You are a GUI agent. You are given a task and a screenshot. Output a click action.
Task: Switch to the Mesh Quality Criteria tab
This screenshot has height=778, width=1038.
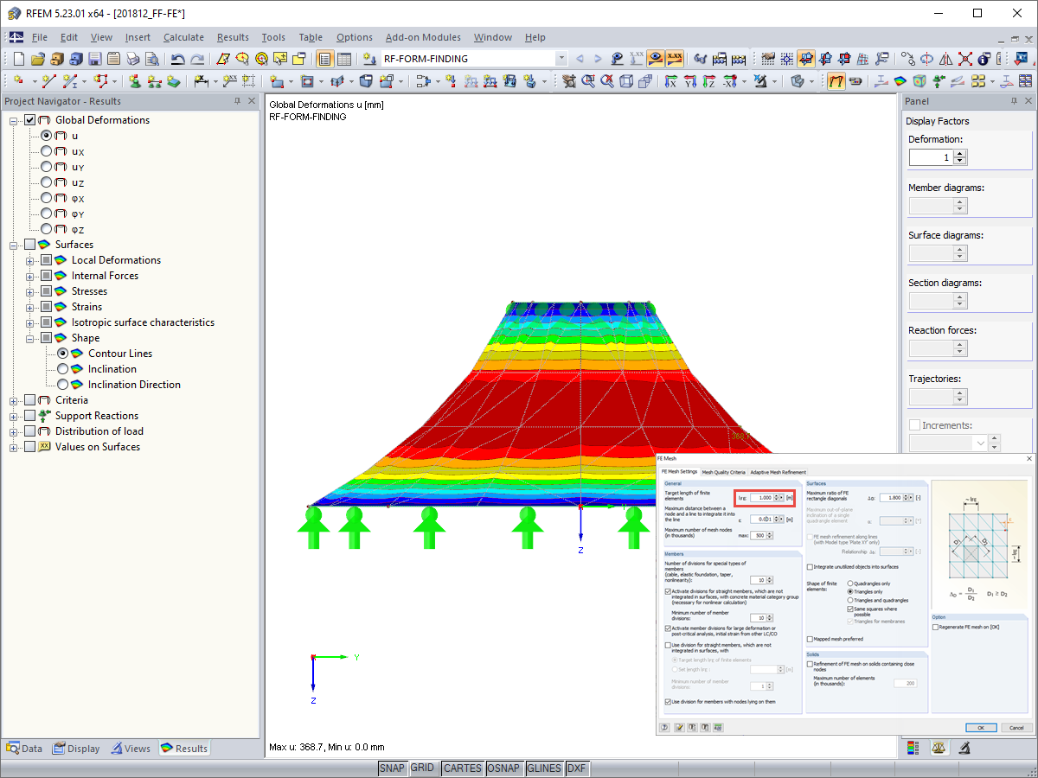723,472
